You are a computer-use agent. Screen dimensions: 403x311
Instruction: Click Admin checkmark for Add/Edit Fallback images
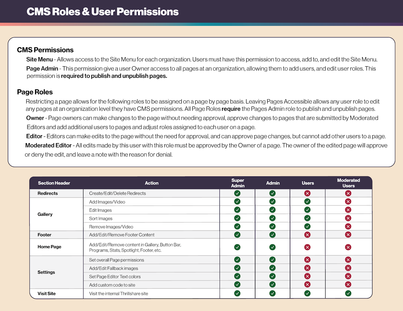(273, 268)
